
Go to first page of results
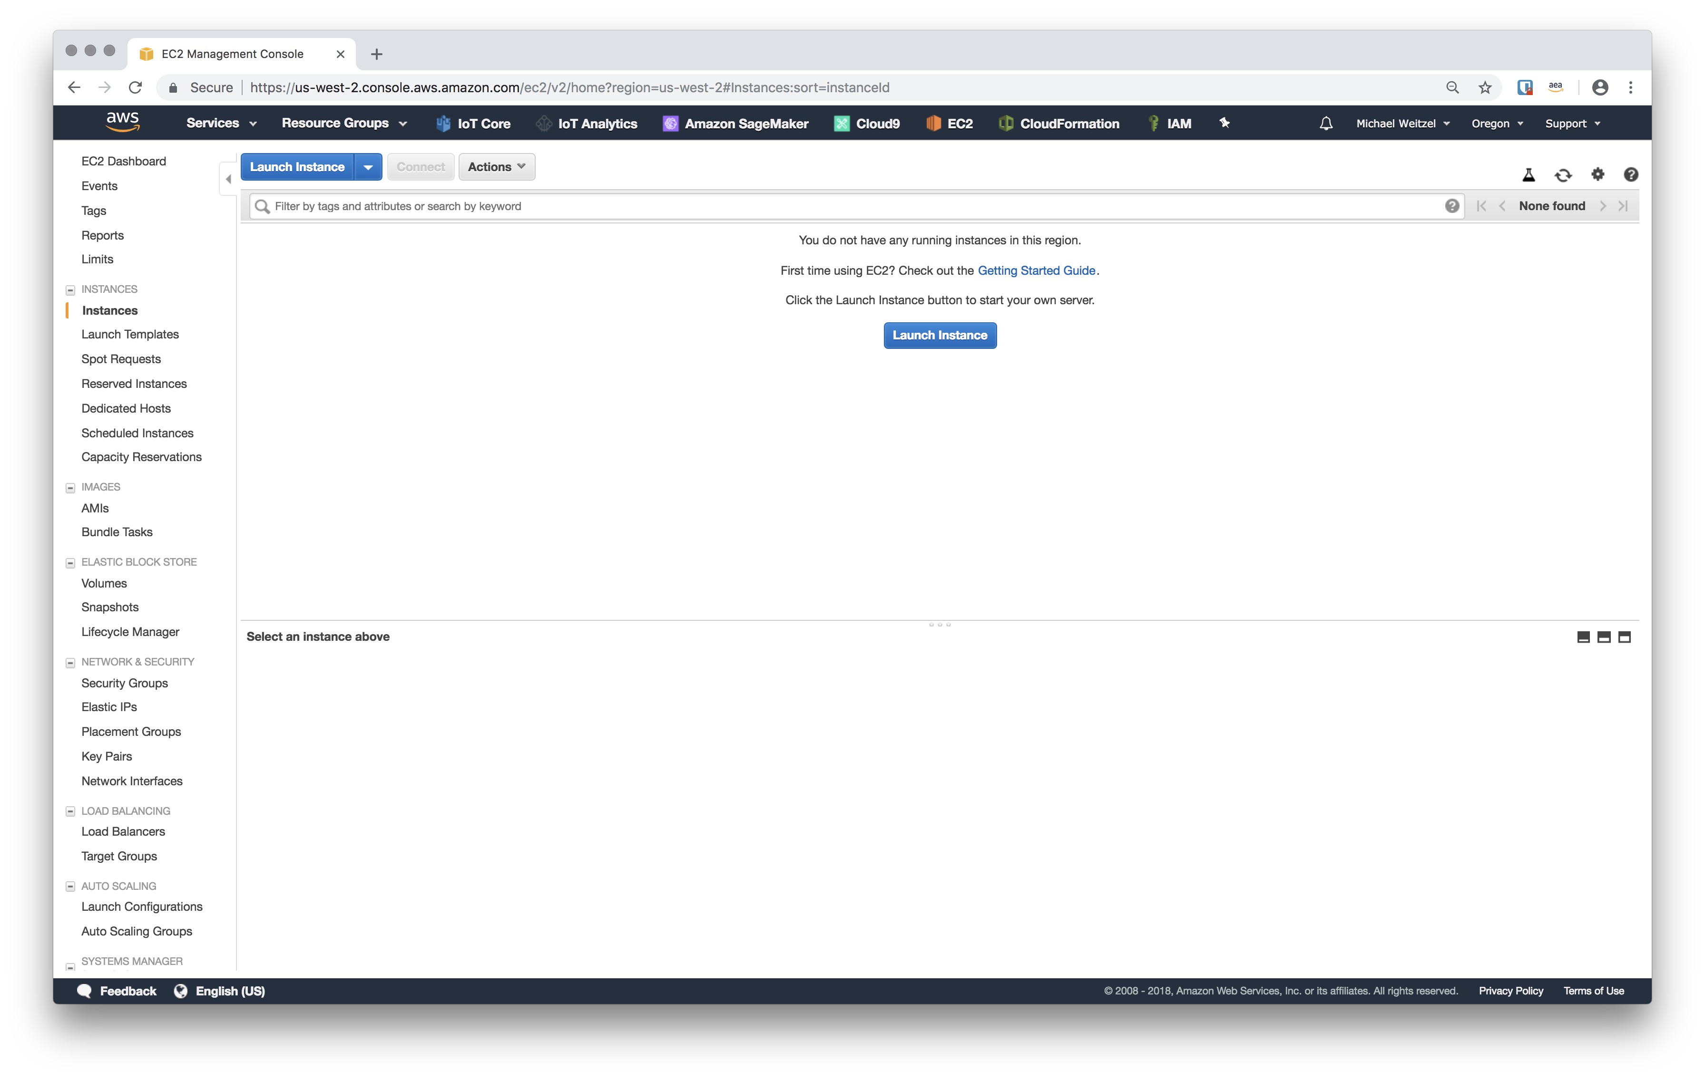coord(1481,206)
